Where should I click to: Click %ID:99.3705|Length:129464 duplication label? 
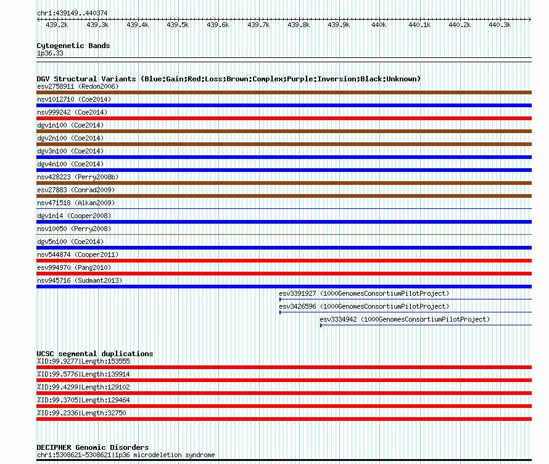pos(83,400)
